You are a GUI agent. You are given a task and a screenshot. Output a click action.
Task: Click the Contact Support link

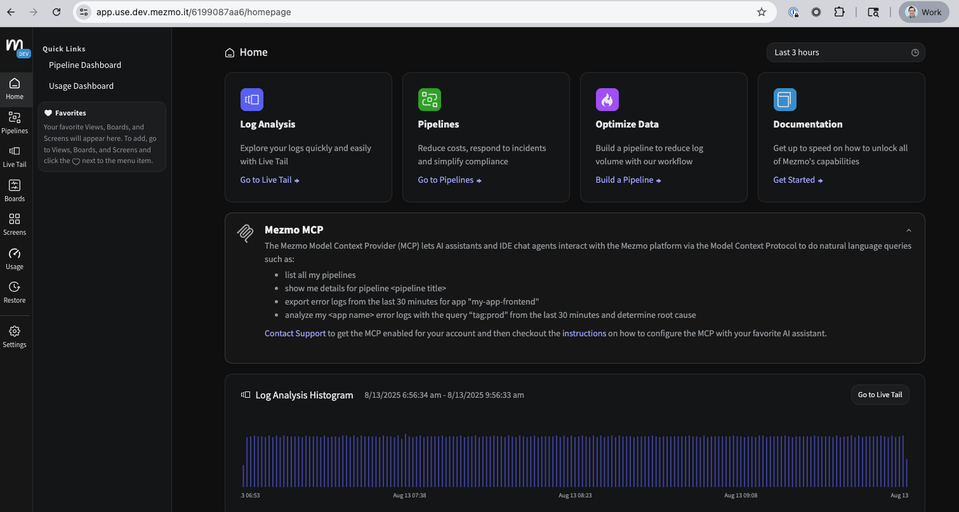295,333
